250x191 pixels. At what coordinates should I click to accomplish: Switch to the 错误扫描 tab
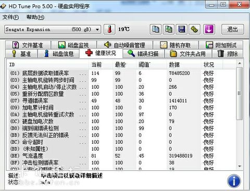point(143,54)
